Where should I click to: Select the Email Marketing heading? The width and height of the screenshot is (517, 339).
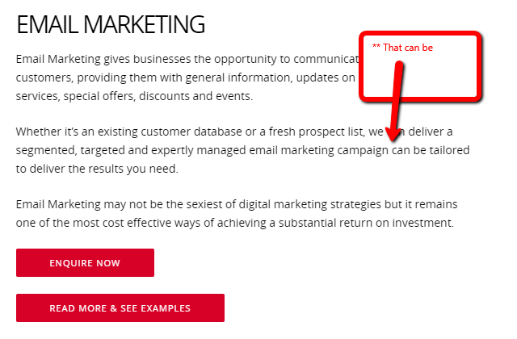coord(111,24)
